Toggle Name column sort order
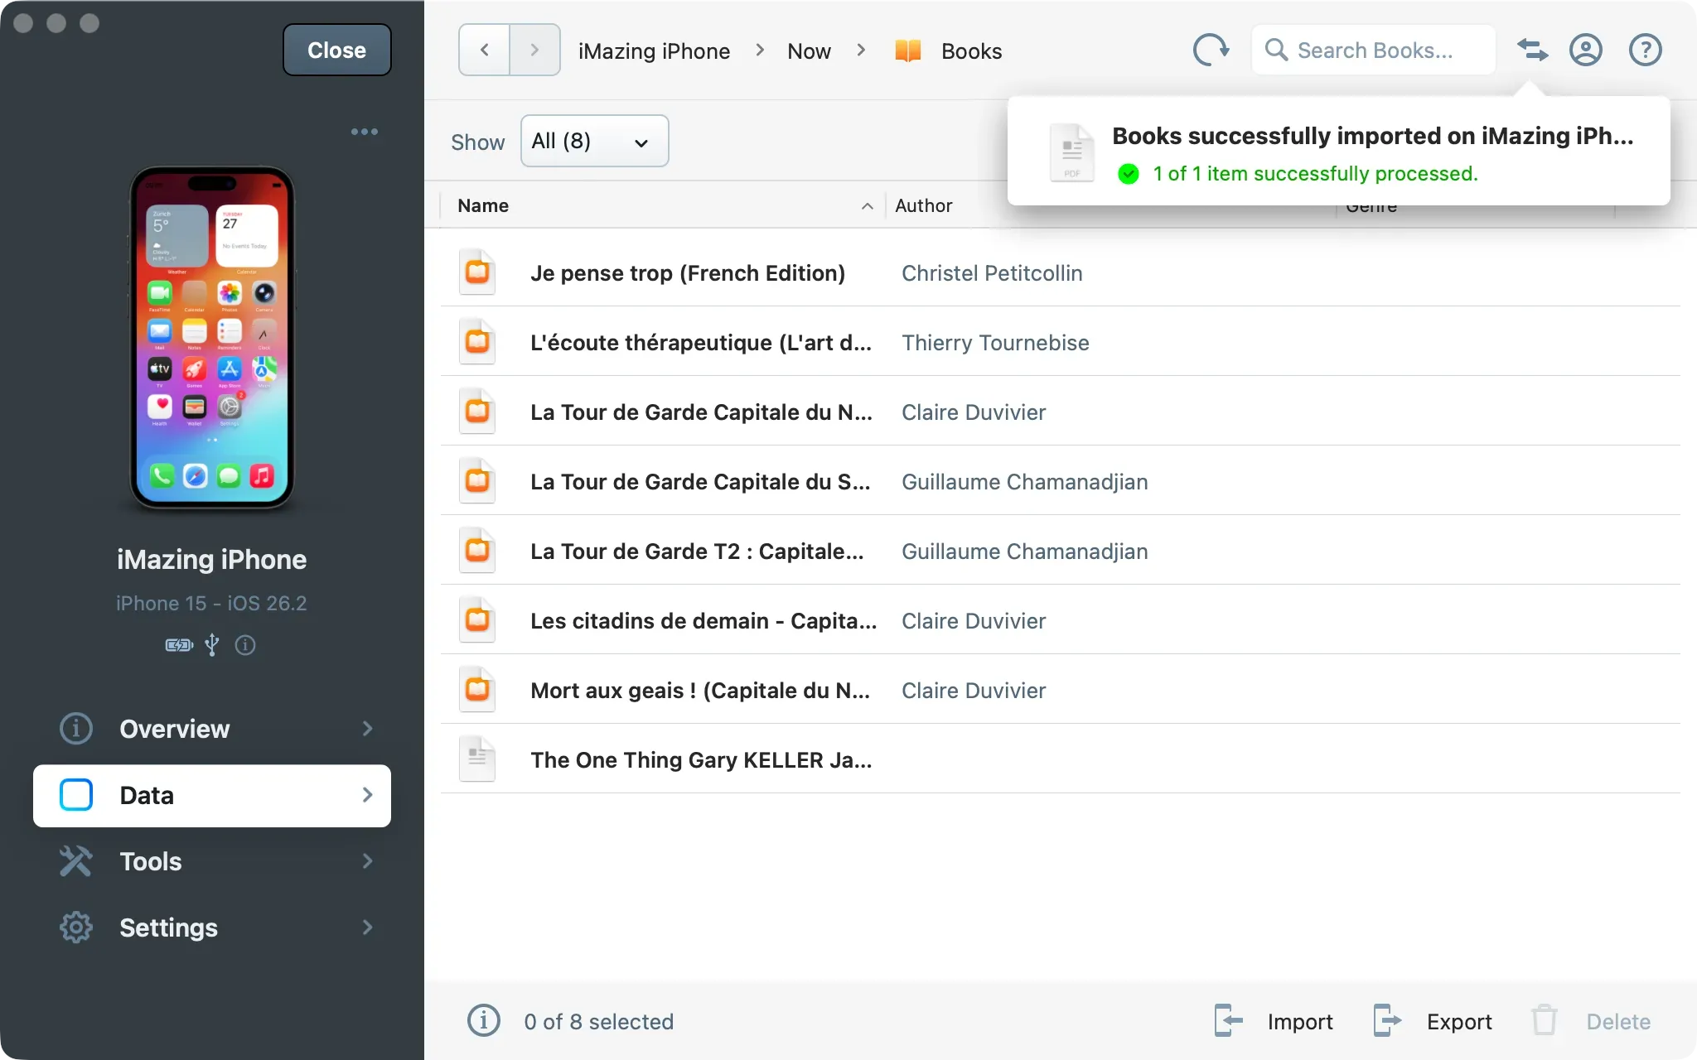Viewport: 1697px width, 1060px height. [x=867, y=206]
